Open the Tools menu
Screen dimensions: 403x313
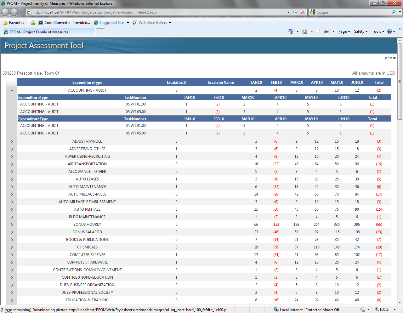[378, 31]
